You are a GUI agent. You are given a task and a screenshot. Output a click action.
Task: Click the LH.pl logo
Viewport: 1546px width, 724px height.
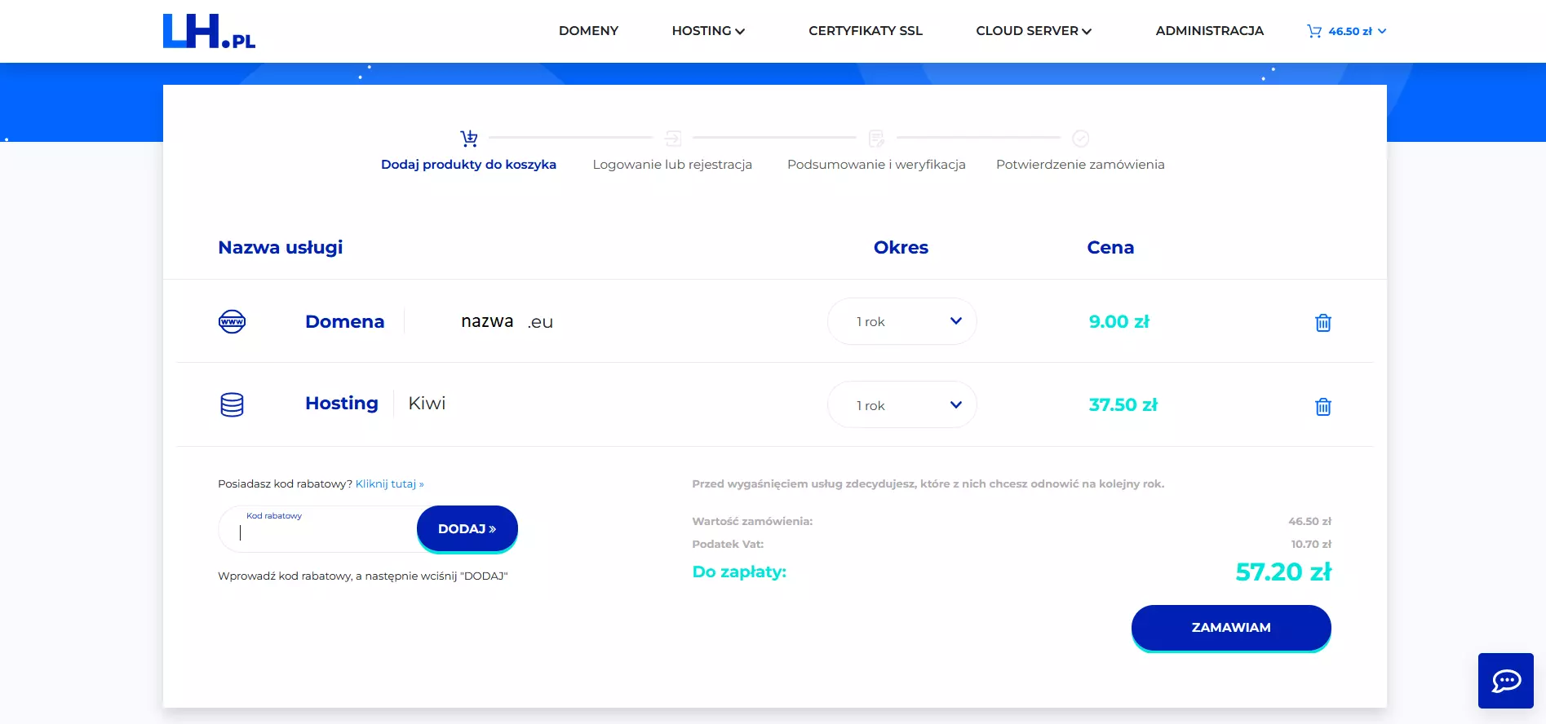click(x=209, y=31)
